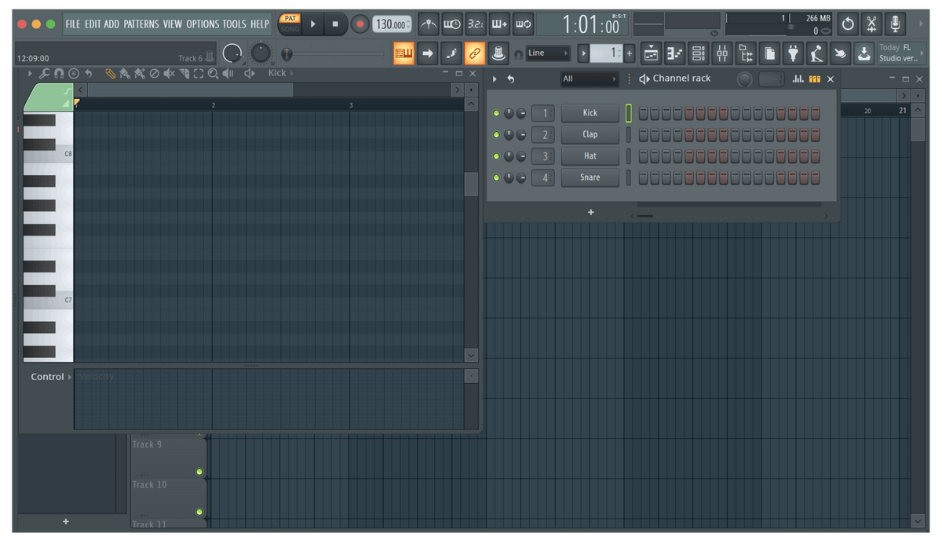Click a step button in the Kick channel row

(x=644, y=112)
